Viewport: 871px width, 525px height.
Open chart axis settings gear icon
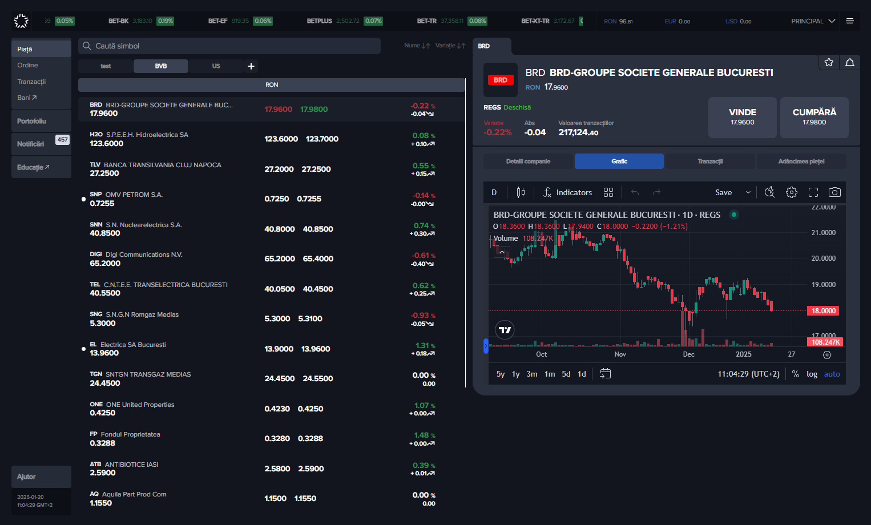pyautogui.click(x=827, y=355)
